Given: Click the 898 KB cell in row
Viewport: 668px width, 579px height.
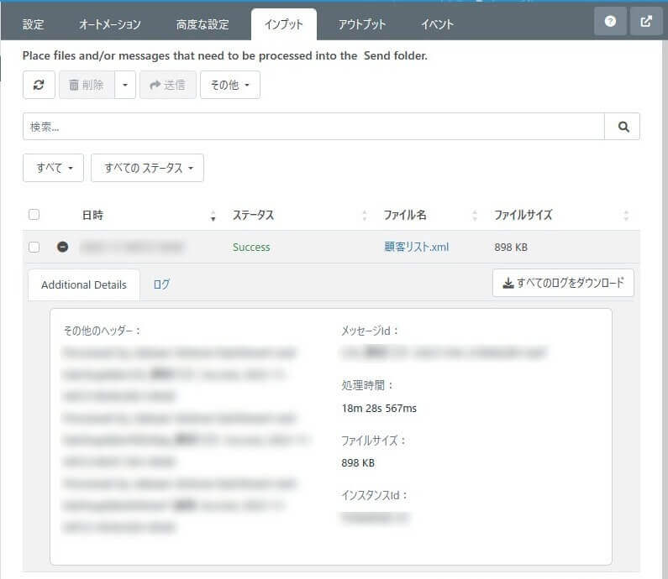Looking at the screenshot, I should click(511, 248).
